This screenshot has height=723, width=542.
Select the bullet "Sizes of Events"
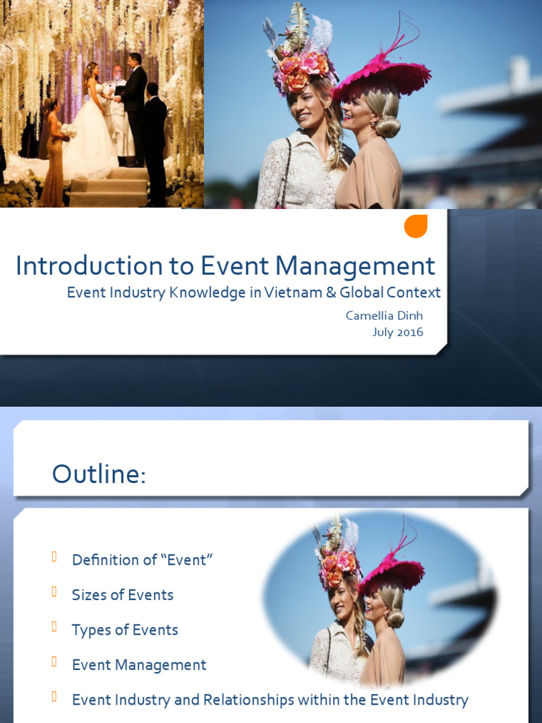pos(123,594)
